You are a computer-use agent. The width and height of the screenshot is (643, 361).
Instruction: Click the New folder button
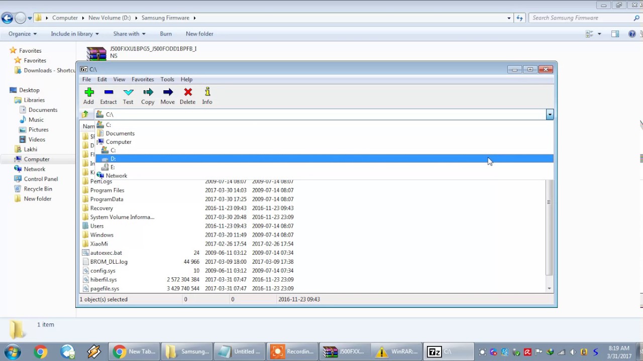(199, 34)
